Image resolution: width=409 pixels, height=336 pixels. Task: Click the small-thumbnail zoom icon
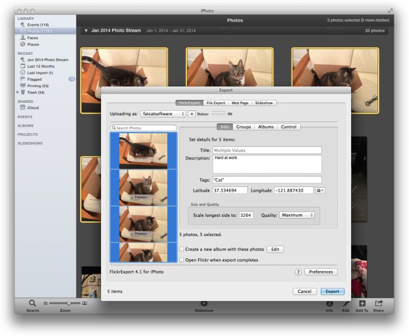[x=46, y=303]
